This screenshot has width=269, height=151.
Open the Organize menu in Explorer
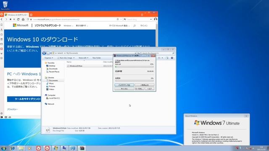coord(49,58)
